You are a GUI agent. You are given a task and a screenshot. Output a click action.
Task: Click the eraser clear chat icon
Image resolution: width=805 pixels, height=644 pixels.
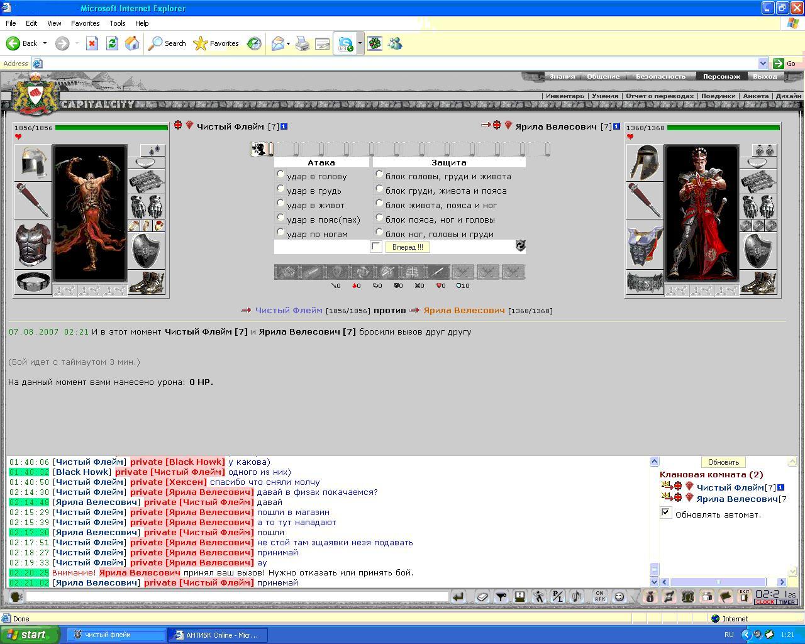(x=482, y=596)
